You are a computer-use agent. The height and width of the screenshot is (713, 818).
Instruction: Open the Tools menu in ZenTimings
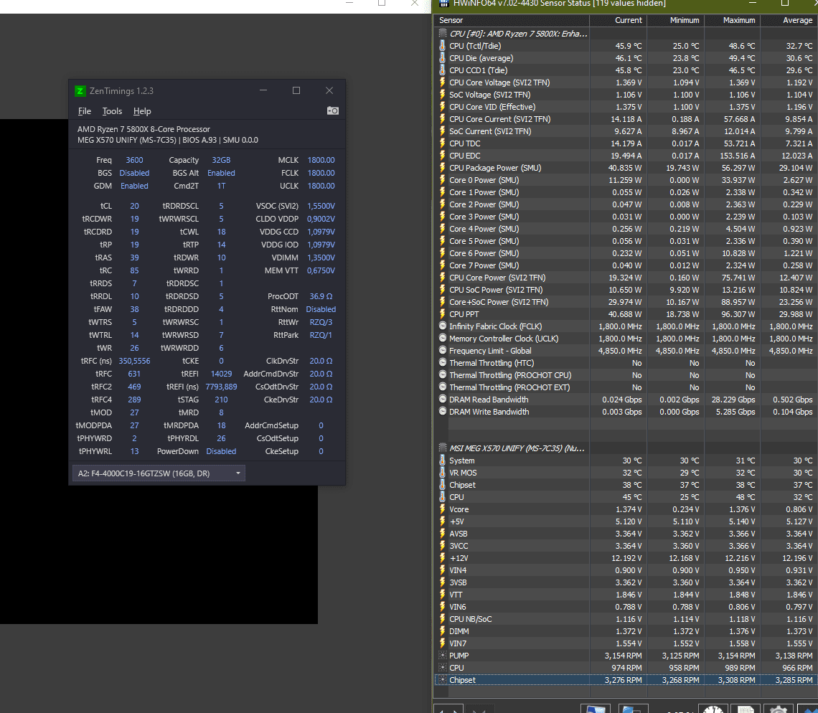coord(112,111)
